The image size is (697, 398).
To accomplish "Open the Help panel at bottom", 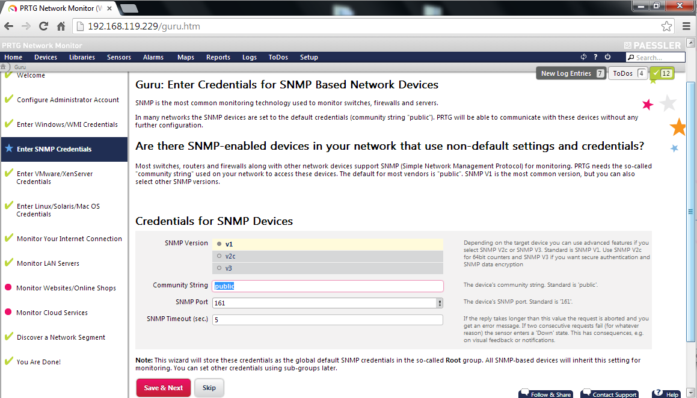I will click(x=667, y=394).
